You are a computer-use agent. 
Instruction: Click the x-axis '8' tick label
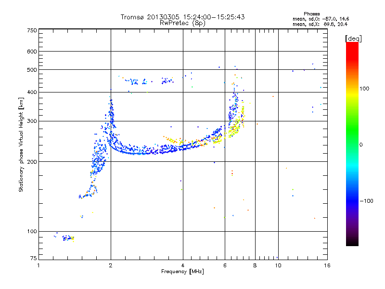[x=255, y=265]
